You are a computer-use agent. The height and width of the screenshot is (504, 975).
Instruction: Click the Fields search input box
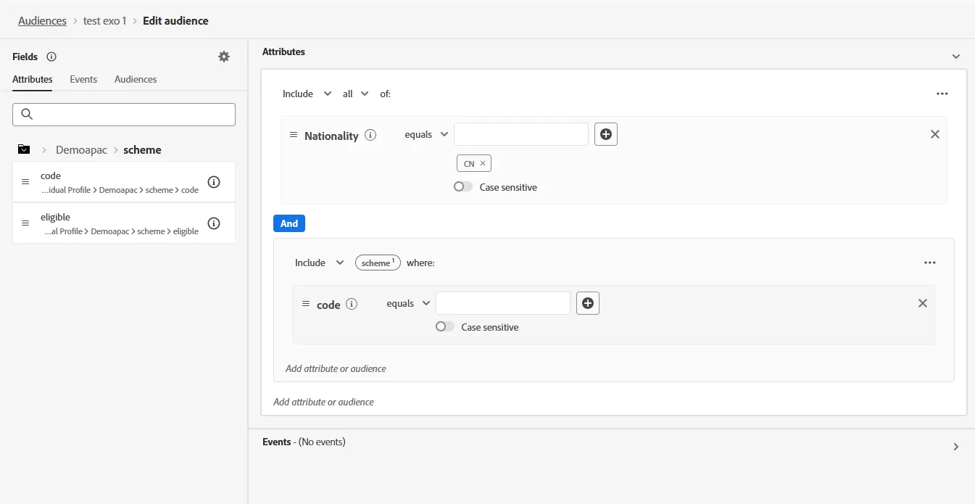coord(124,115)
